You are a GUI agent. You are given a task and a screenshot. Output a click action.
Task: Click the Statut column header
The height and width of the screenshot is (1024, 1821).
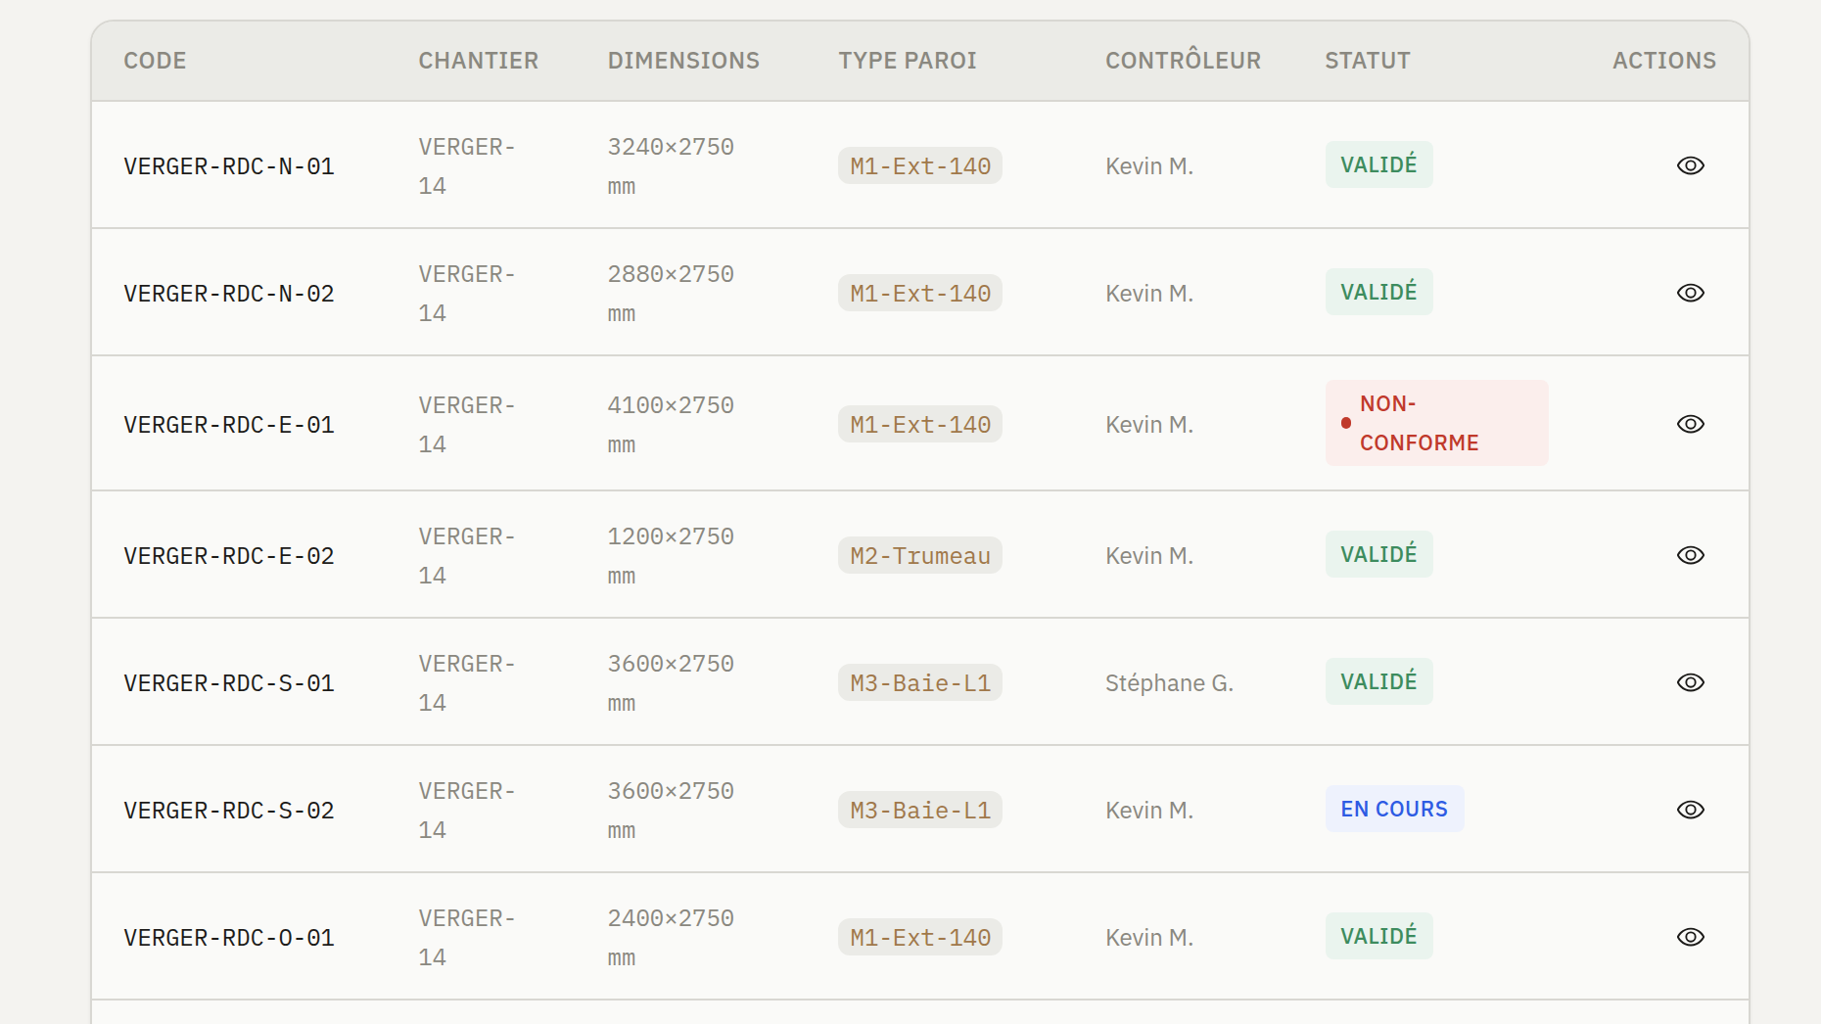[1367, 61]
